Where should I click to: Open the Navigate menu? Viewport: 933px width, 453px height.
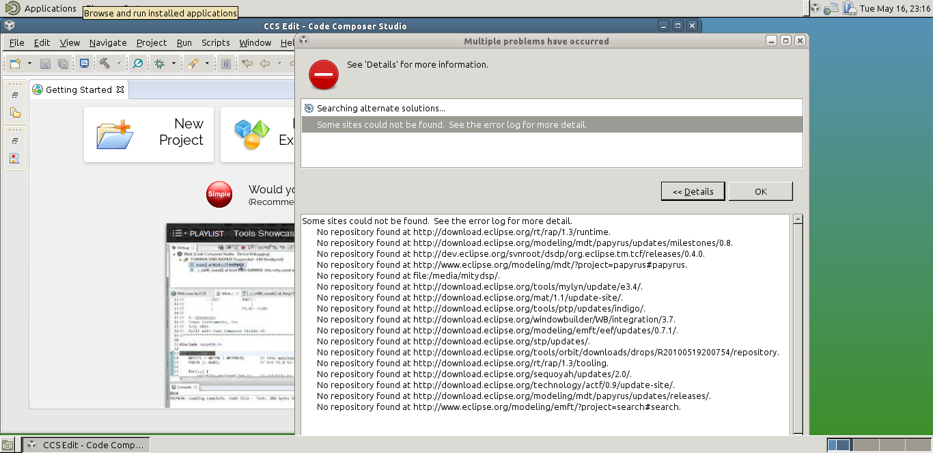click(108, 42)
